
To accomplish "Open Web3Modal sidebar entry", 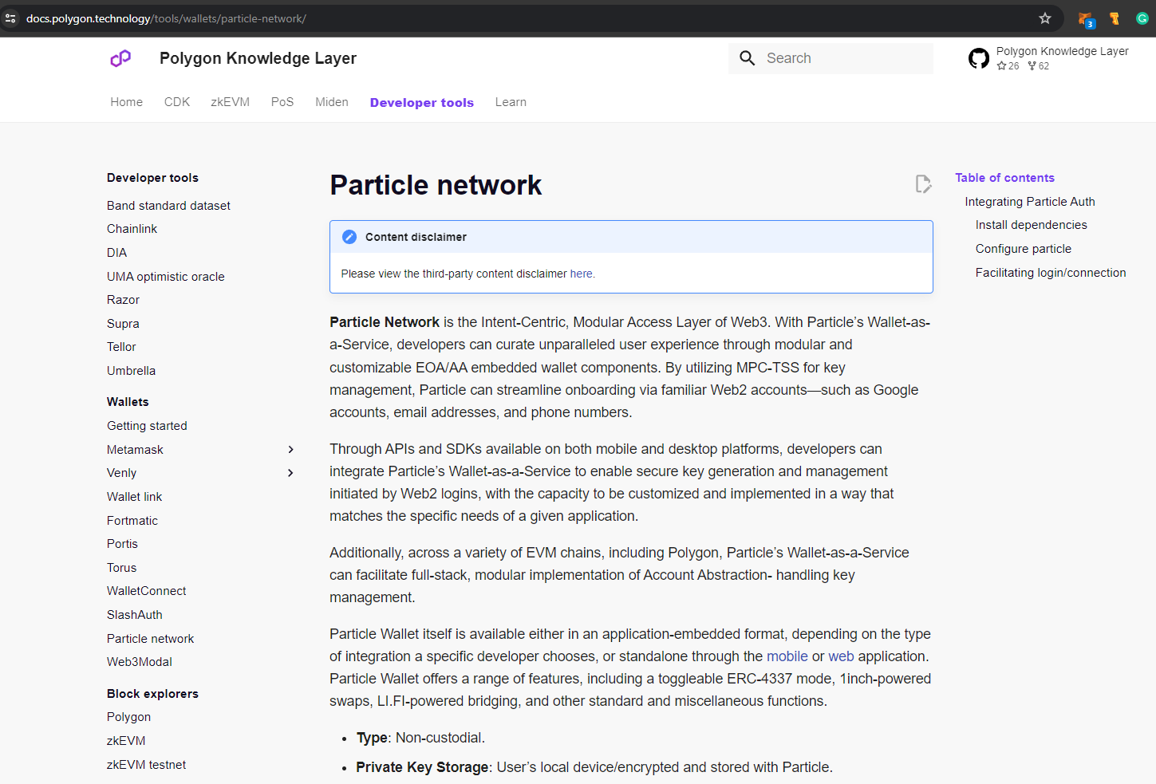I will pos(139,662).
